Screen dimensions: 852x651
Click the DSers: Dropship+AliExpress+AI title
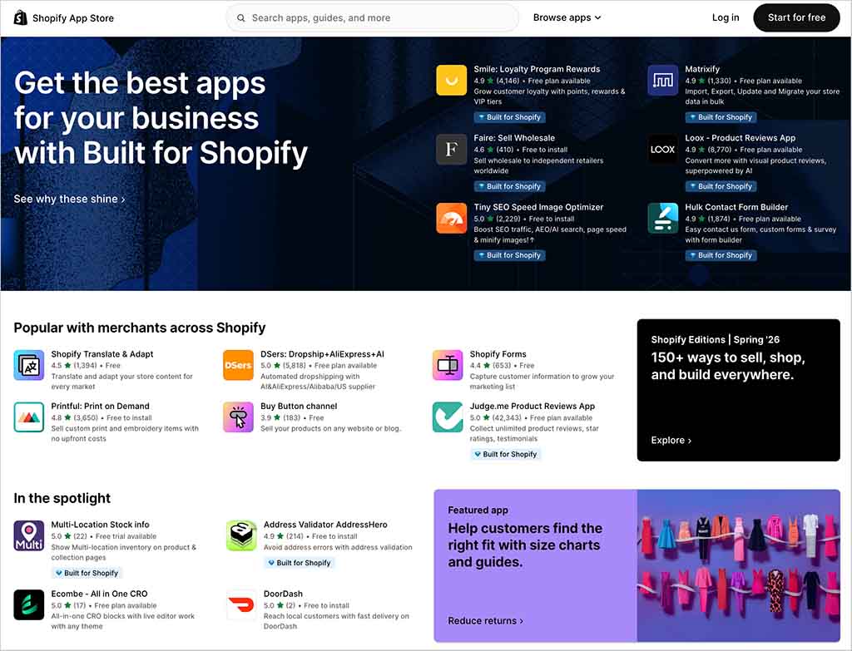(322, 354)
